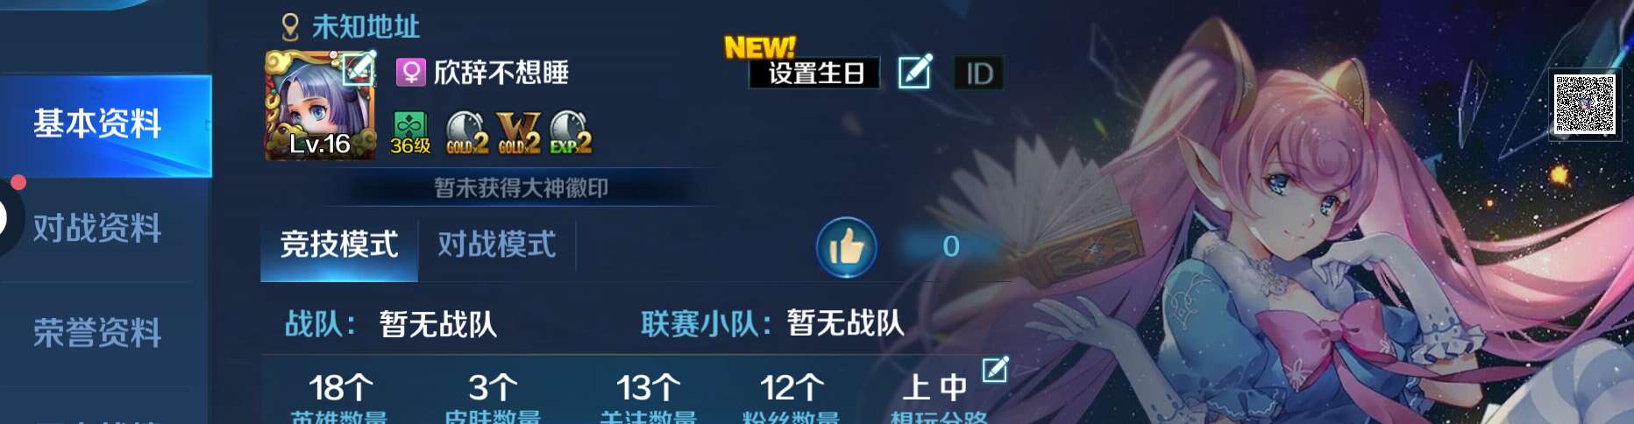Select the first GOLD x2 card icon
Viewport: 1634px width, 424px height.
tap(466, 133)
